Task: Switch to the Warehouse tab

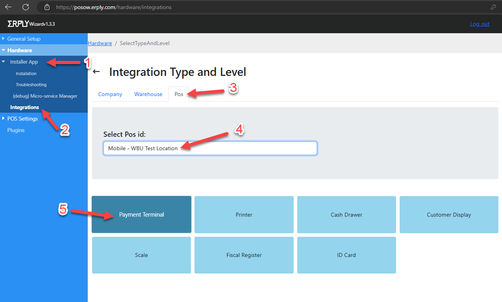Action: tap(148, 94)
